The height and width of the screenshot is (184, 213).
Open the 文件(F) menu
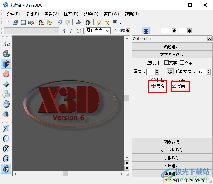[x=13, y=14]
